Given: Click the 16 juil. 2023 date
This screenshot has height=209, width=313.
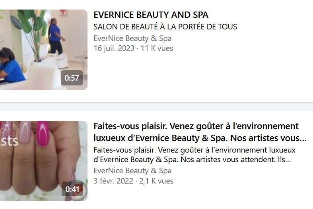Looking at the screenshot, I should (114, 48).
